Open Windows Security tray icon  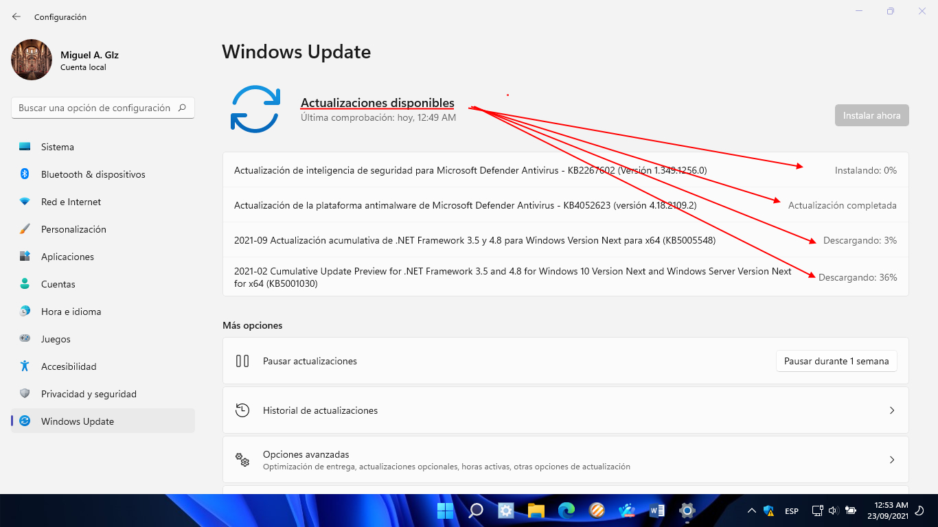(769, 511)
